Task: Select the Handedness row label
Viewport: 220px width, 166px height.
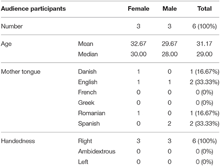Action: [x=18, y=141]
